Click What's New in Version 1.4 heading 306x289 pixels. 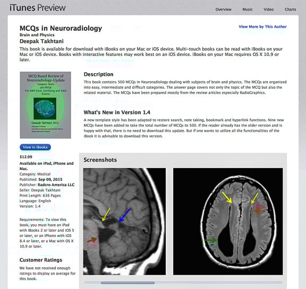pyautogui.click(x=117, y=113)
